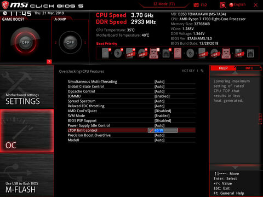Toggle the A-XMP OFF button
This screenshot has height=197, width=263.
click(70, 42)
